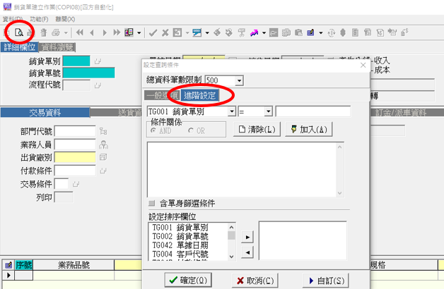Click the first record navigation arrow

pos(79,32)
